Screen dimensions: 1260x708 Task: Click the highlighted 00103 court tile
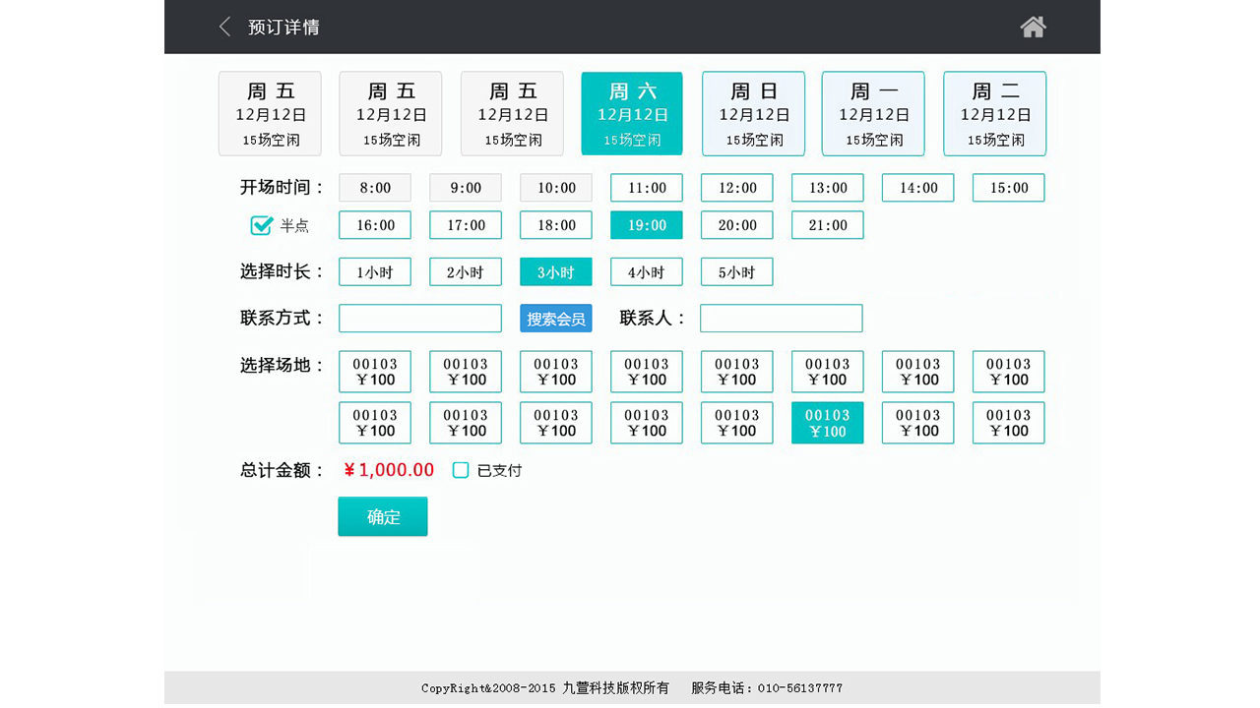coord(828,423)
